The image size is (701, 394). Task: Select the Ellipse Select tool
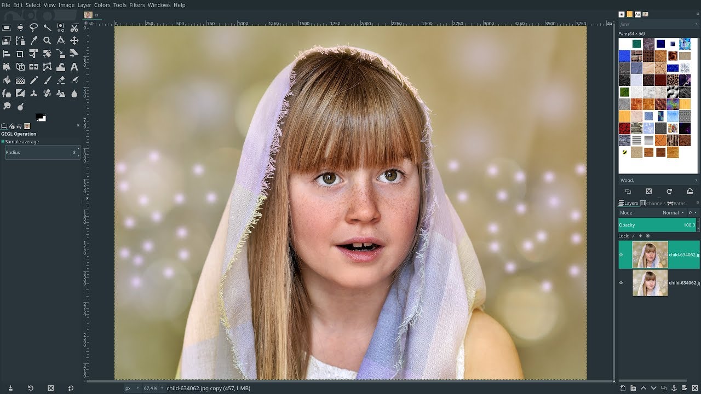coord(20,27)
